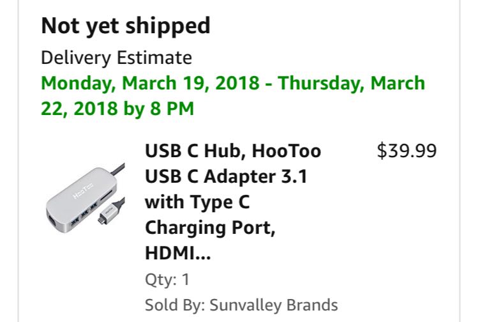Screen dimensions: 478x322
Task: Click the "Thursday, March" end date text
Action: tap(352, 84)
